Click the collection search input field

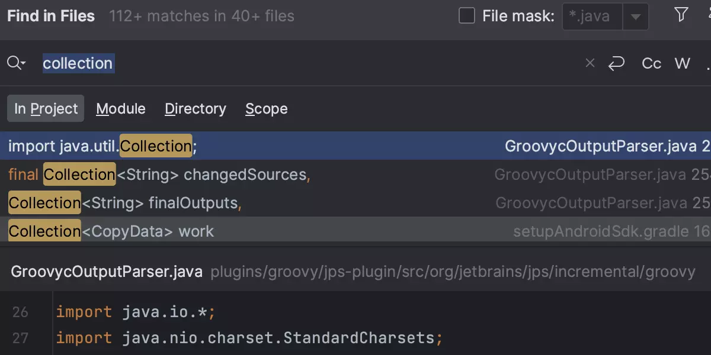pos(296,63)
